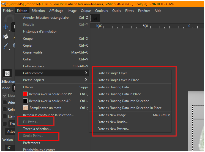This screenshot has width=205, height=152.
Task: Click black background color fill icon
Action: [x=25, y=101]
